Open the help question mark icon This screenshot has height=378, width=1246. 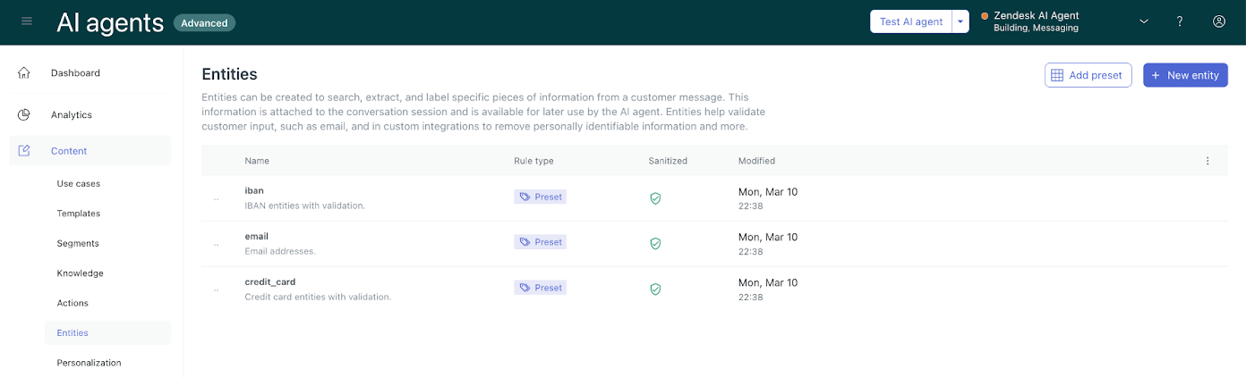(x=1180, y=21)
